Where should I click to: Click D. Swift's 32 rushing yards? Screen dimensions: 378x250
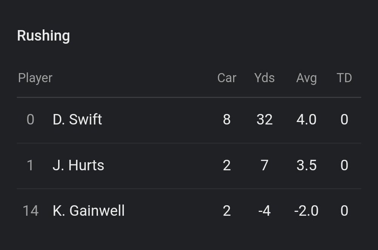(264, 120)
